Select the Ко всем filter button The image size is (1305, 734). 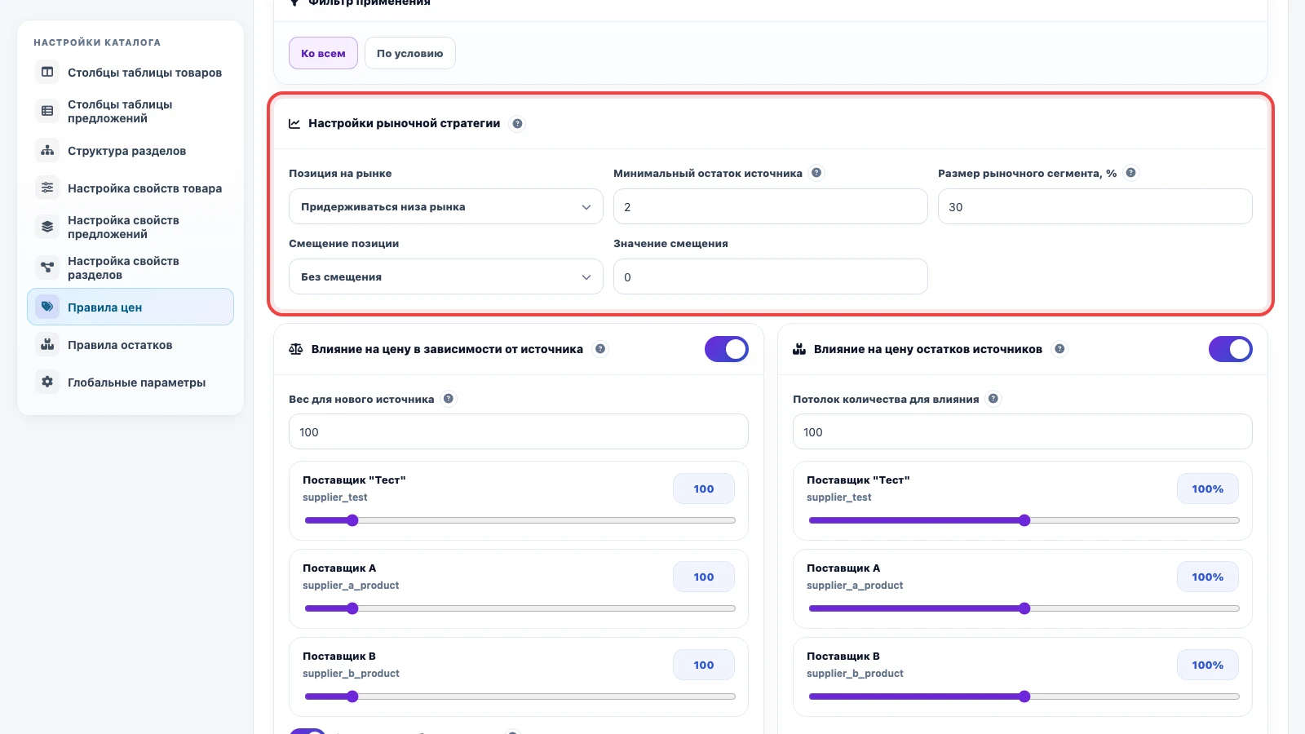(x=323, y=53)
